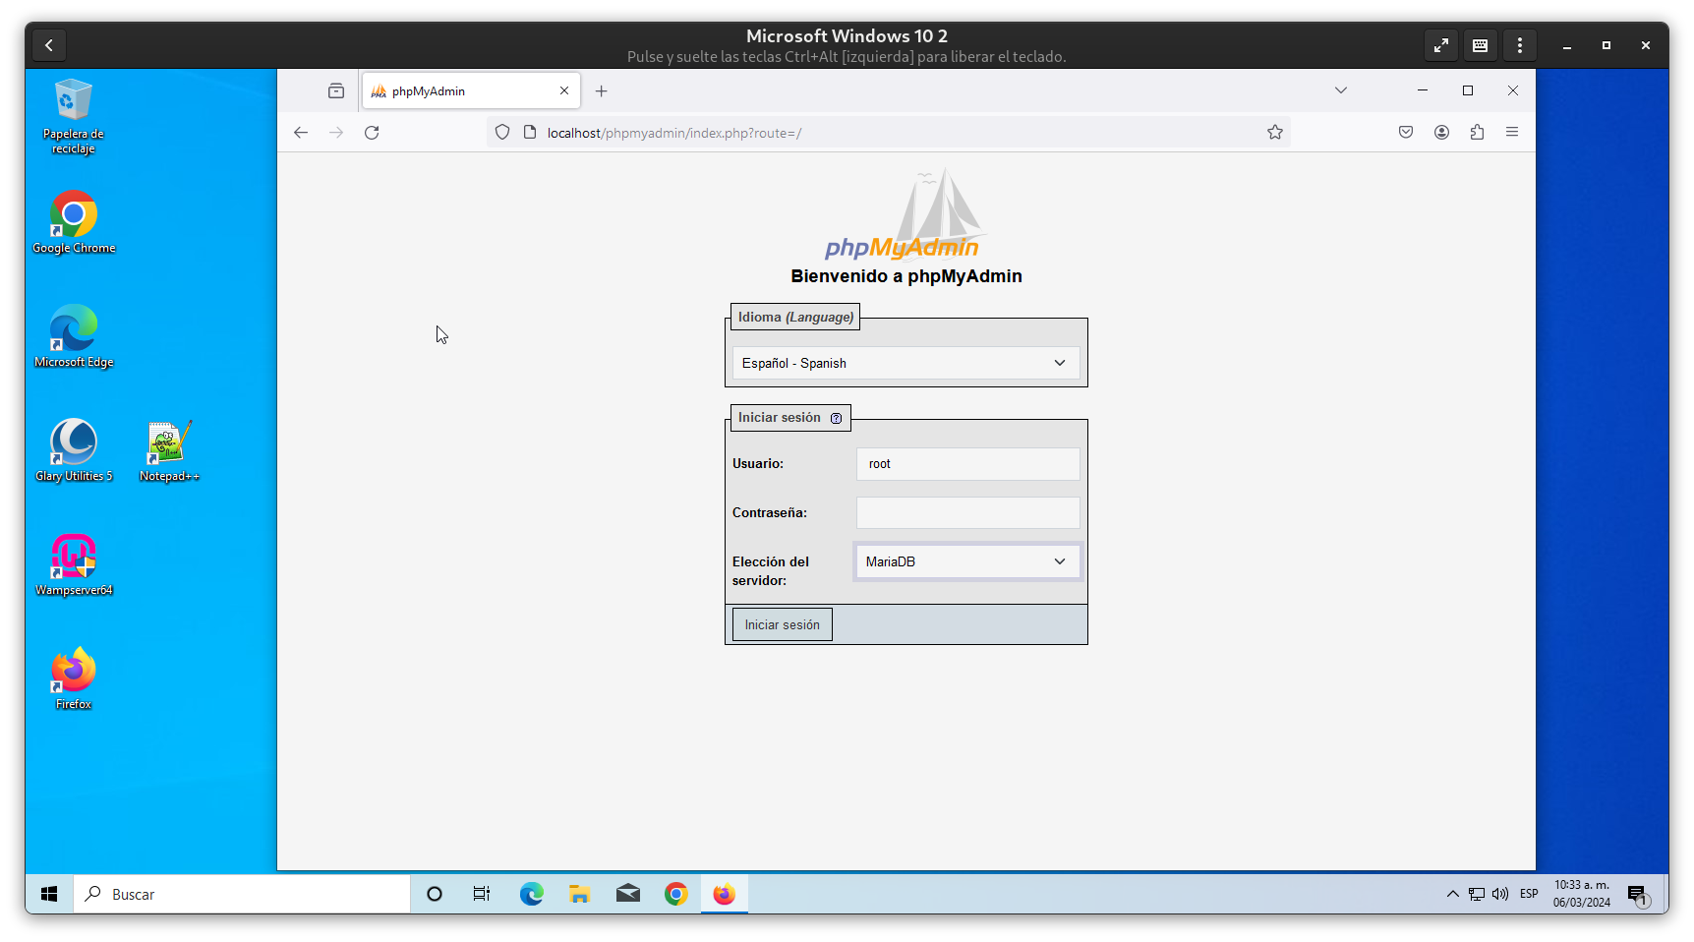Open the Firefox account profile icon
Viewport: 1694px width, 942px height.
point(1441,133)
